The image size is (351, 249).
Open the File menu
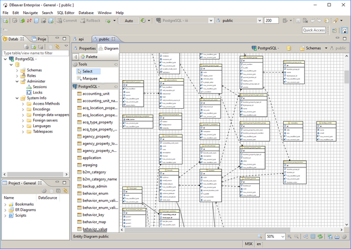[5, 13]
